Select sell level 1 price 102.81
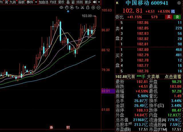The height and width of the screenshot is (132, 183). point(143,44)
